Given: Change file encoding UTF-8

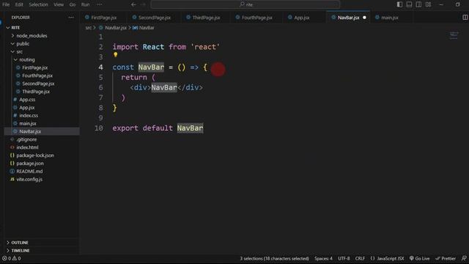Looking at the screenshot, I should coord(344,258).
